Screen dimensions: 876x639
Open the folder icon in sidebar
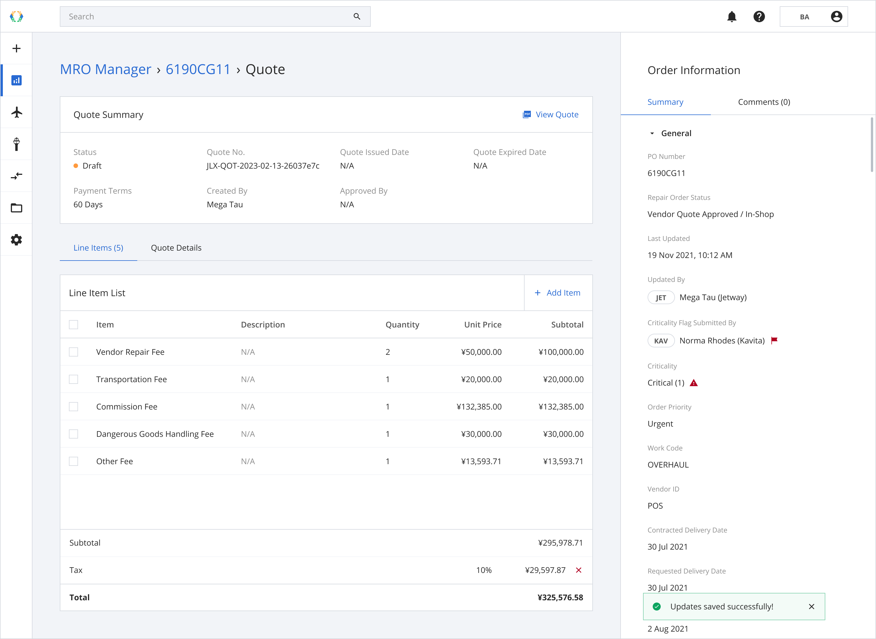pyautogui.click(x=16, y=208)
